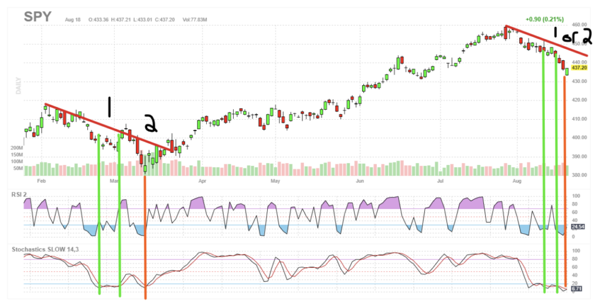Click the low value 'L:433.01'
This screenshot has width=600, height=304.
pyautogui.click(x=143, y=19)
